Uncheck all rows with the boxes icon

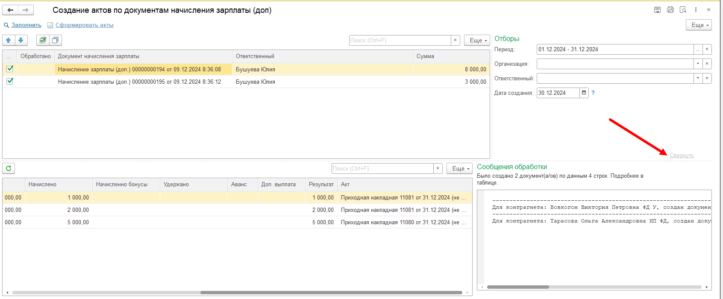tap(55, 40)
